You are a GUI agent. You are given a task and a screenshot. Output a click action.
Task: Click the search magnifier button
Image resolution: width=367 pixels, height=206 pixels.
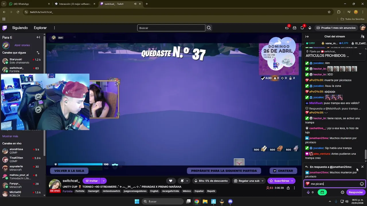tap(209, 28)
